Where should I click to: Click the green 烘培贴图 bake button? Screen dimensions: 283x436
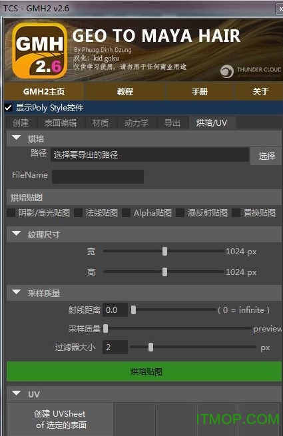(x=144, y=371)
